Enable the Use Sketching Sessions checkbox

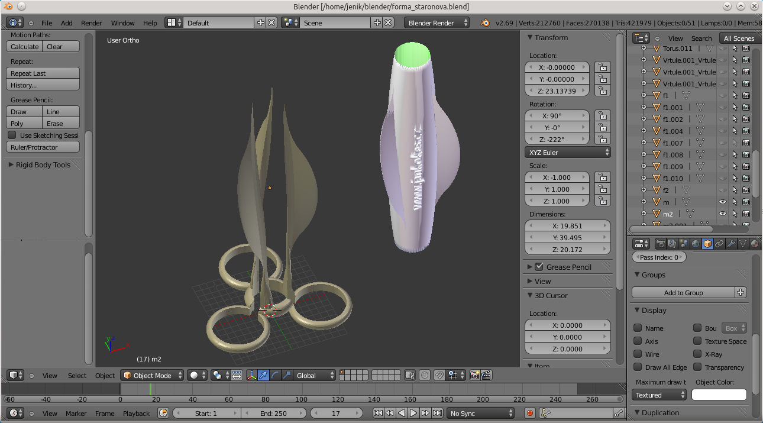pos(12,135)
